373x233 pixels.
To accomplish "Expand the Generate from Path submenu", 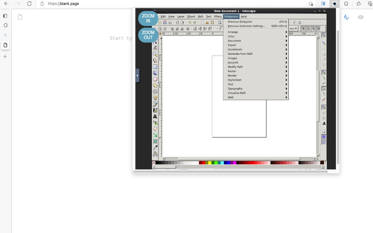I will point(256,54).
